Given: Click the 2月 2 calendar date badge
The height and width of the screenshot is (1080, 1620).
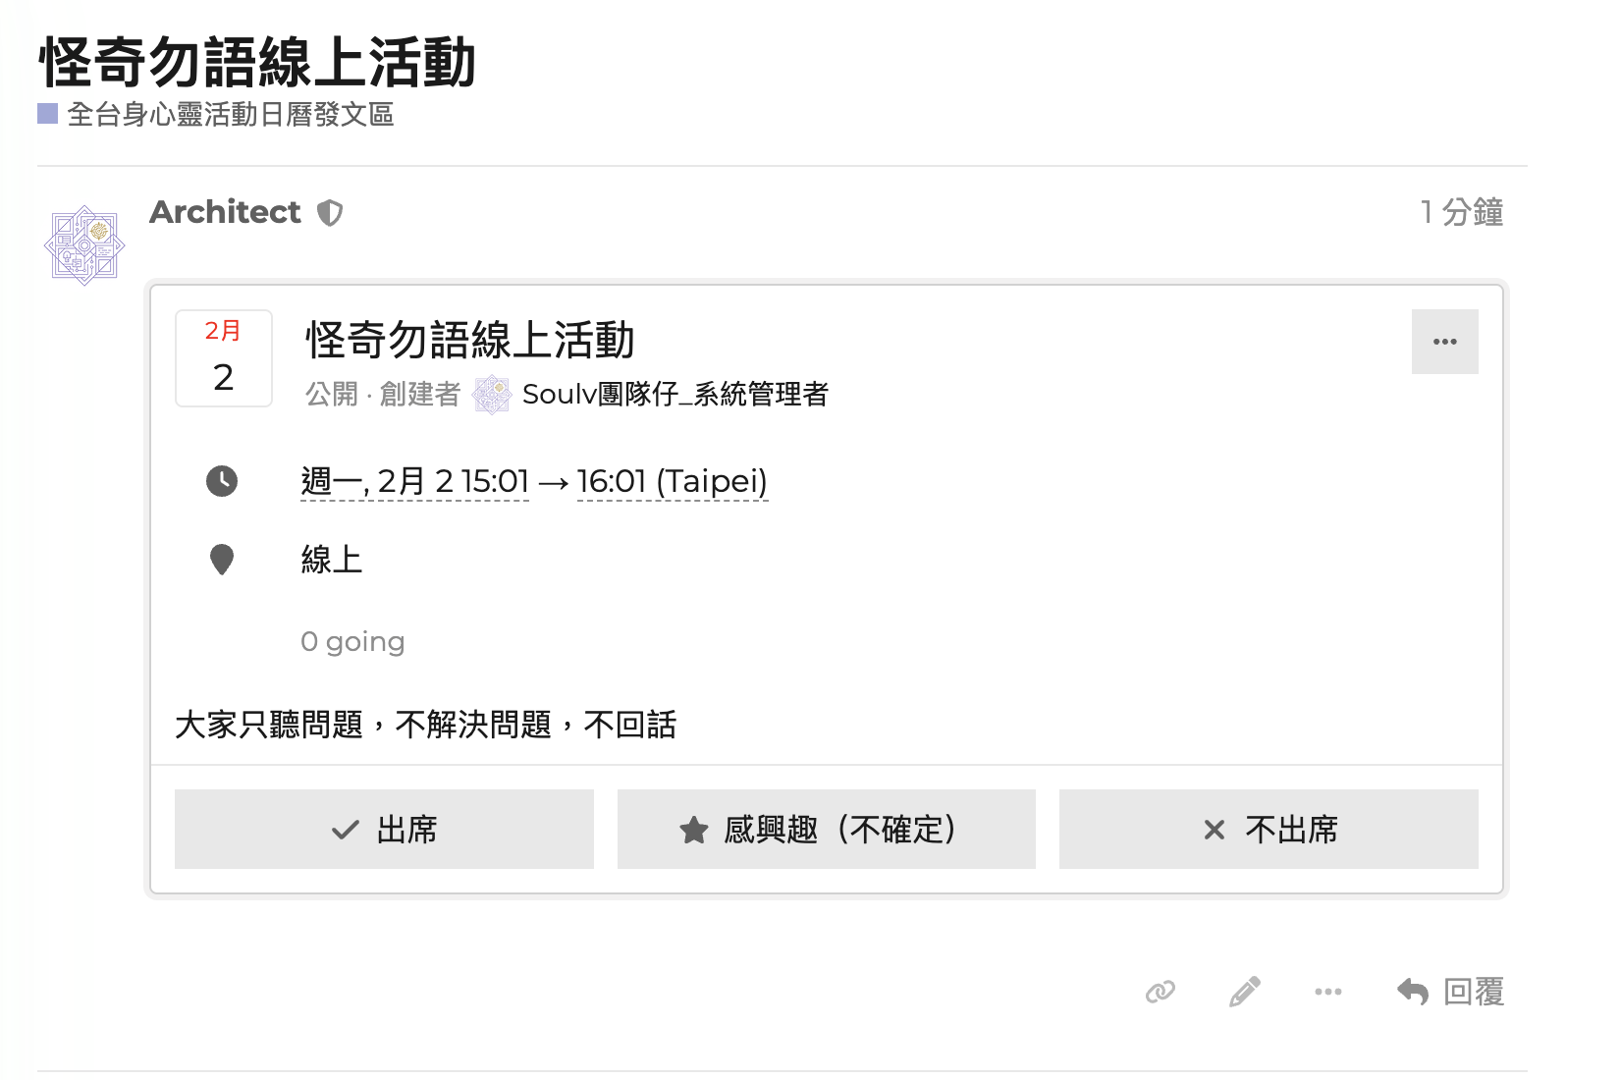Looking at the screenshot, I should (224, 358).
